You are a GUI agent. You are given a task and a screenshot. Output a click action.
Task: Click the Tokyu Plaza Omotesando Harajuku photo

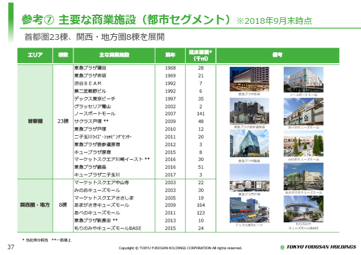tap(249, 111)
